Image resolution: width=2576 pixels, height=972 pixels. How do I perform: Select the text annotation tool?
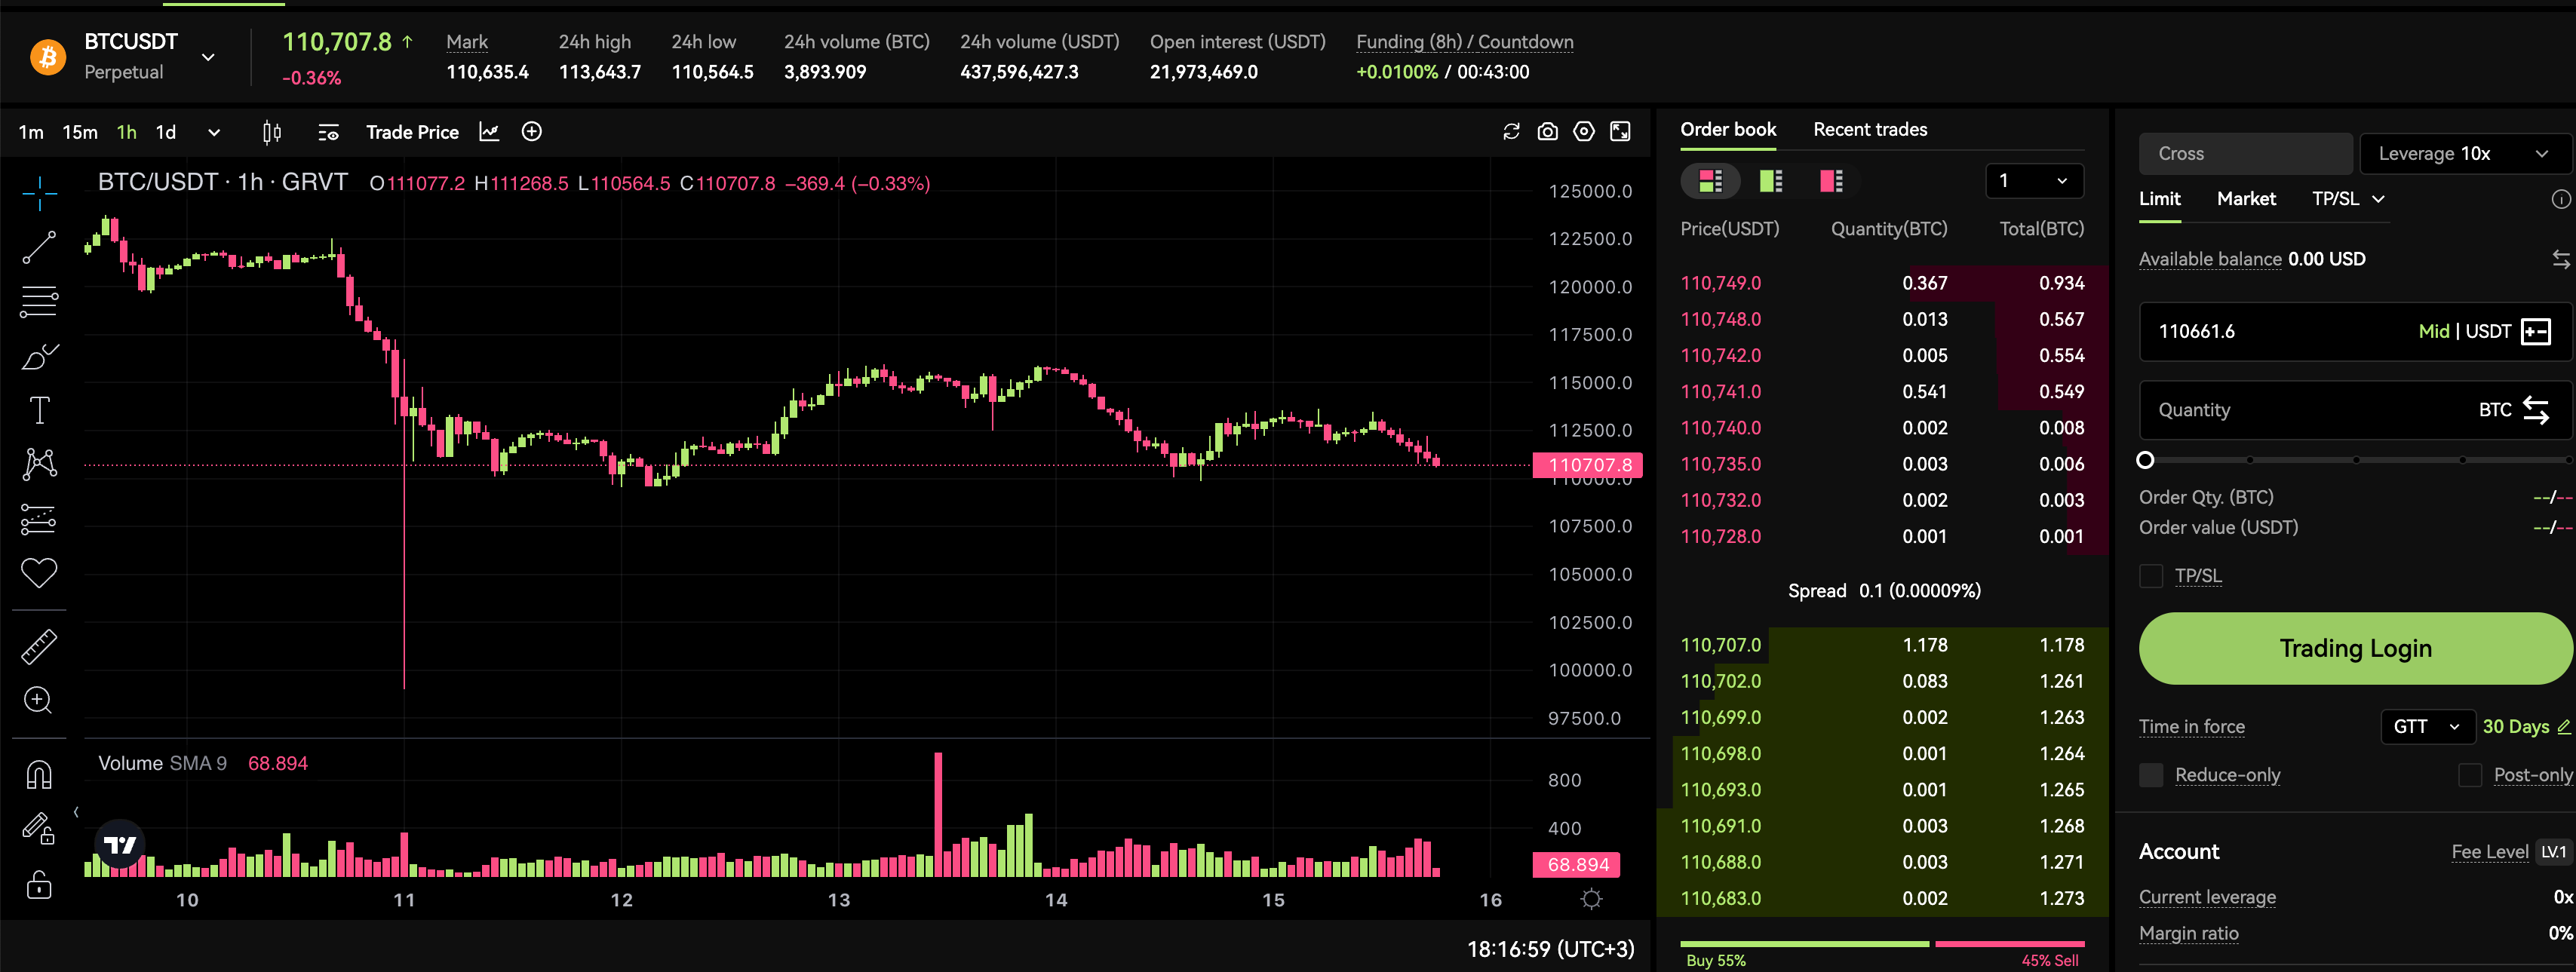pos(39,410)
